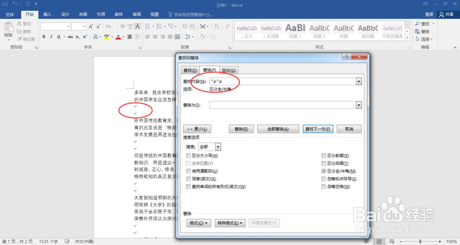Open the font color dropdown arrow
The image size is (460, 245).
pyautogui.click(x=123, y=37)
